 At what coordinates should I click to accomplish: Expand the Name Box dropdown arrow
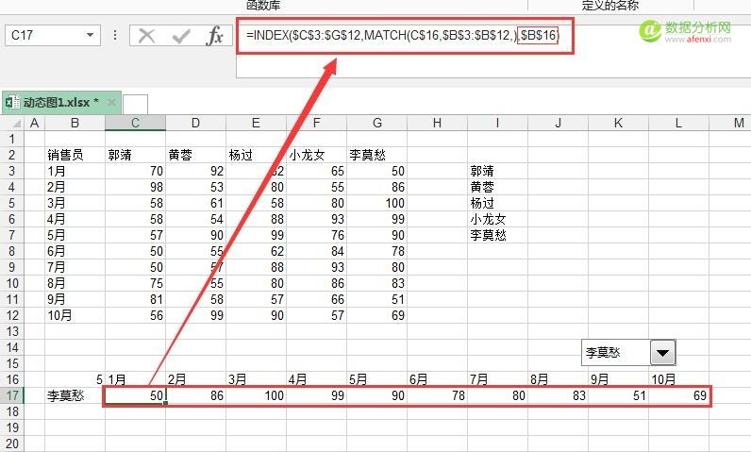click(90, 35)
